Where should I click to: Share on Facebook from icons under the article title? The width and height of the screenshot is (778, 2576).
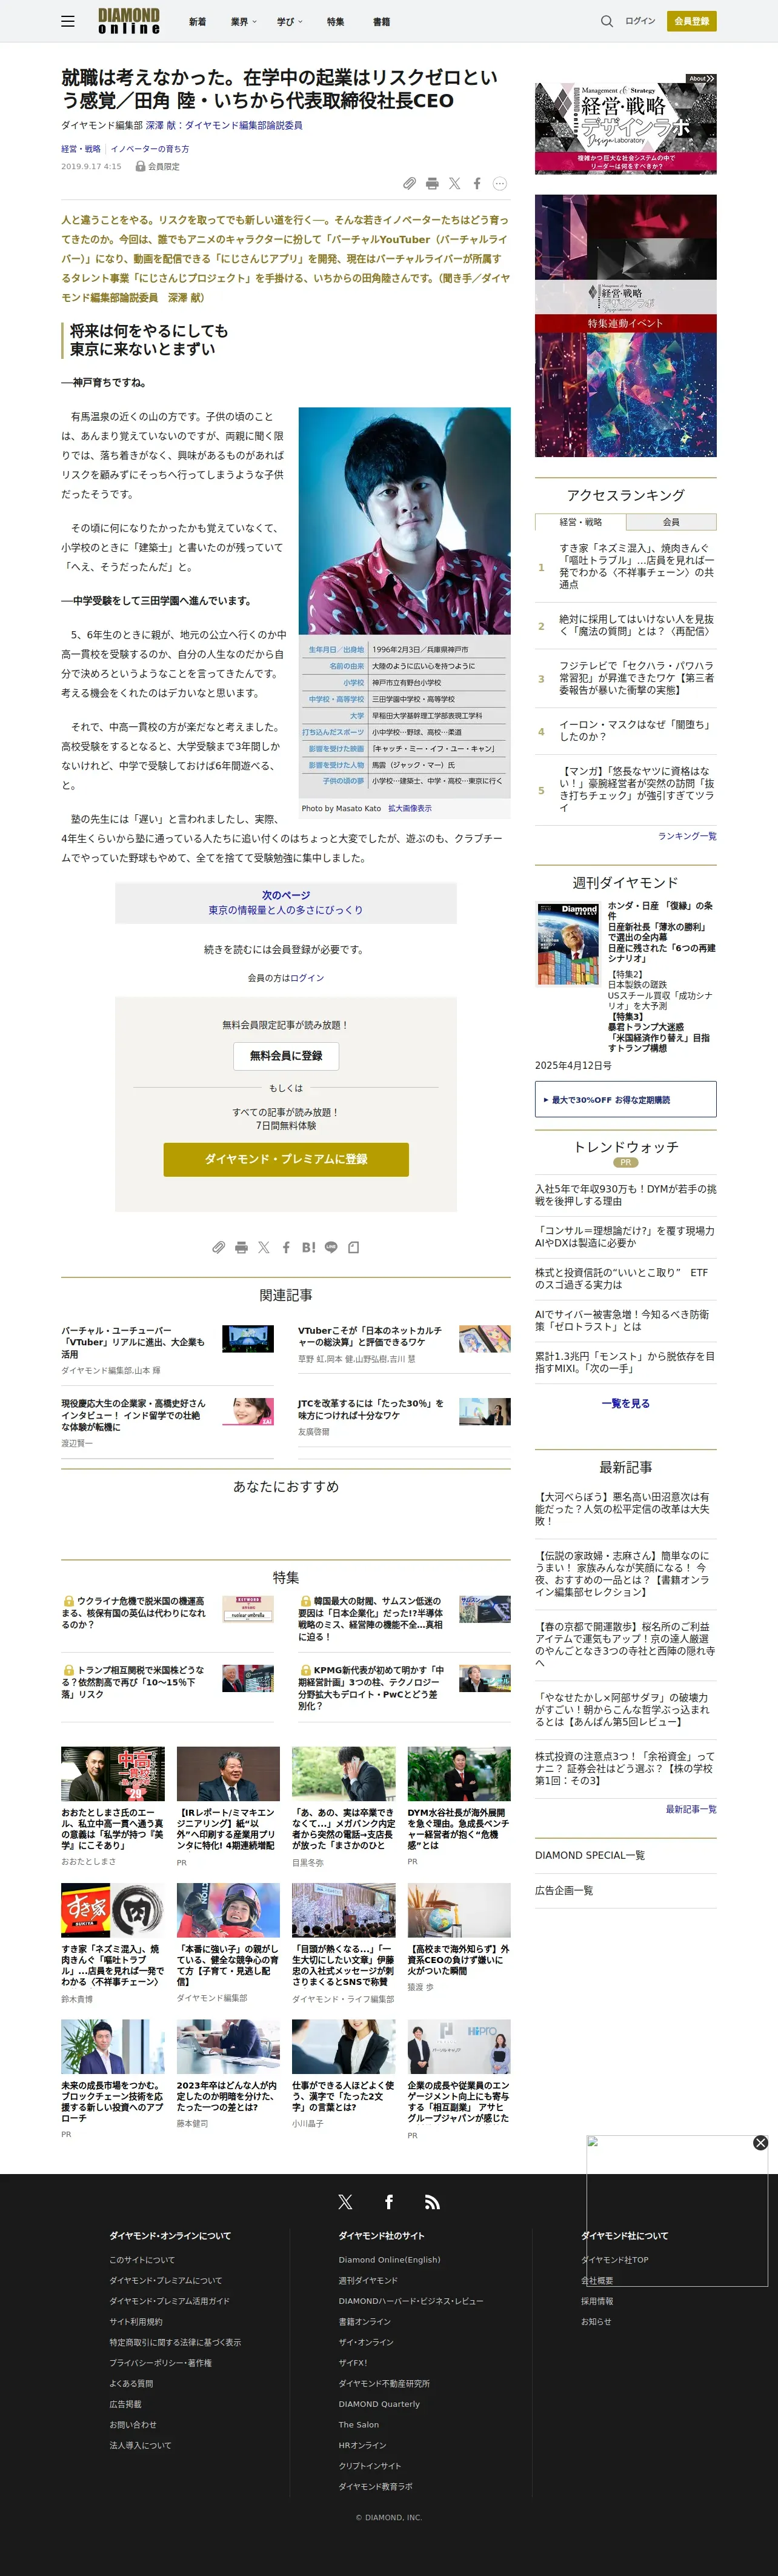pyautogui.click(x=477, y=184)
